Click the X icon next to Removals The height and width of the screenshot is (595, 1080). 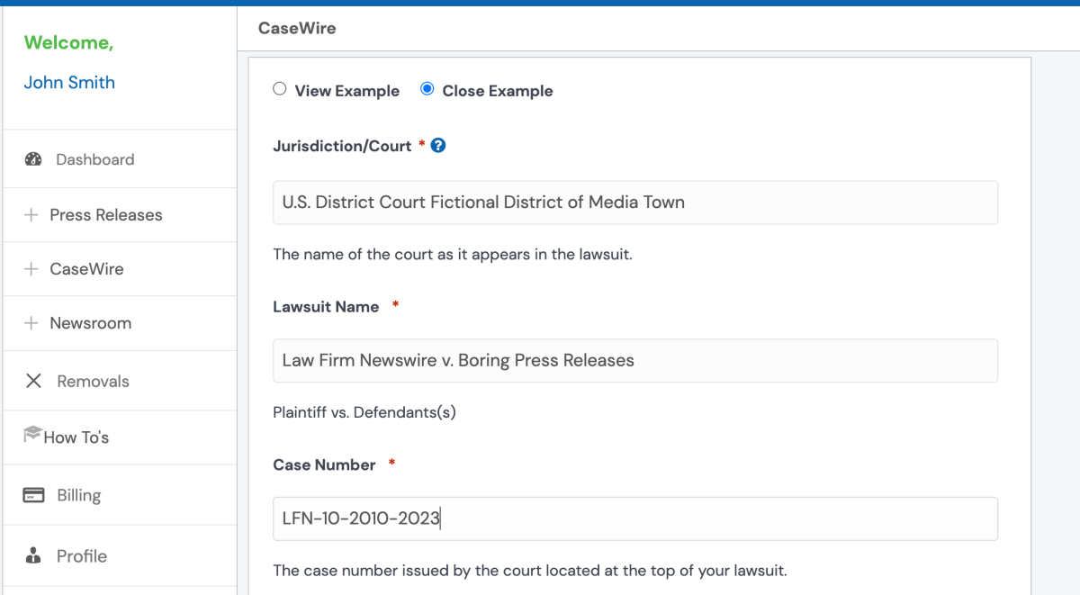(x=33, y=380)
